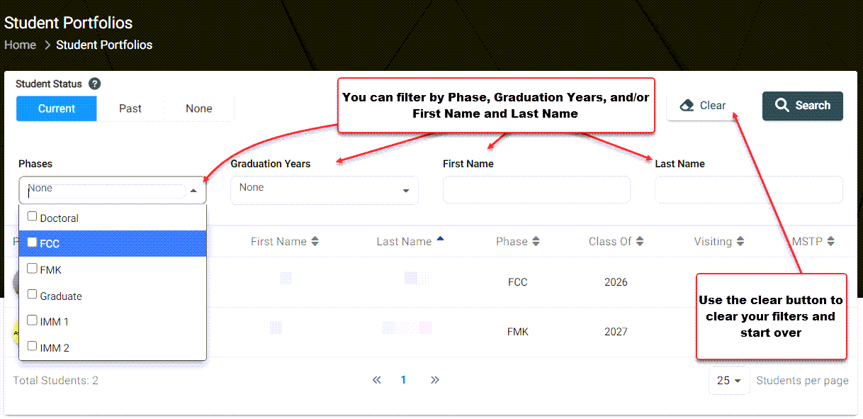Click the magnifier icon in Search button
Screen dimensions: 863x419
click(x=782, y=105)
